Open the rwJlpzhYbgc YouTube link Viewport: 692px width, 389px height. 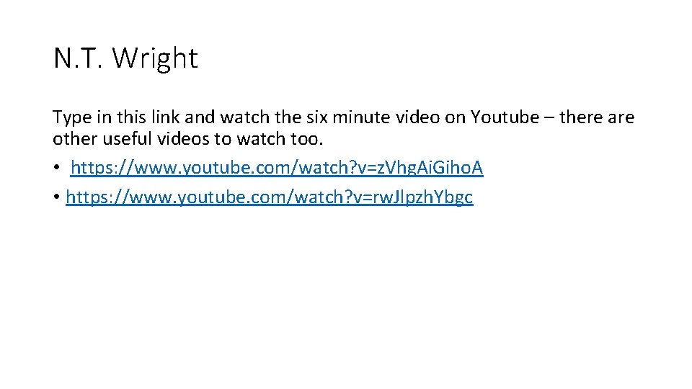coord(269,197)
